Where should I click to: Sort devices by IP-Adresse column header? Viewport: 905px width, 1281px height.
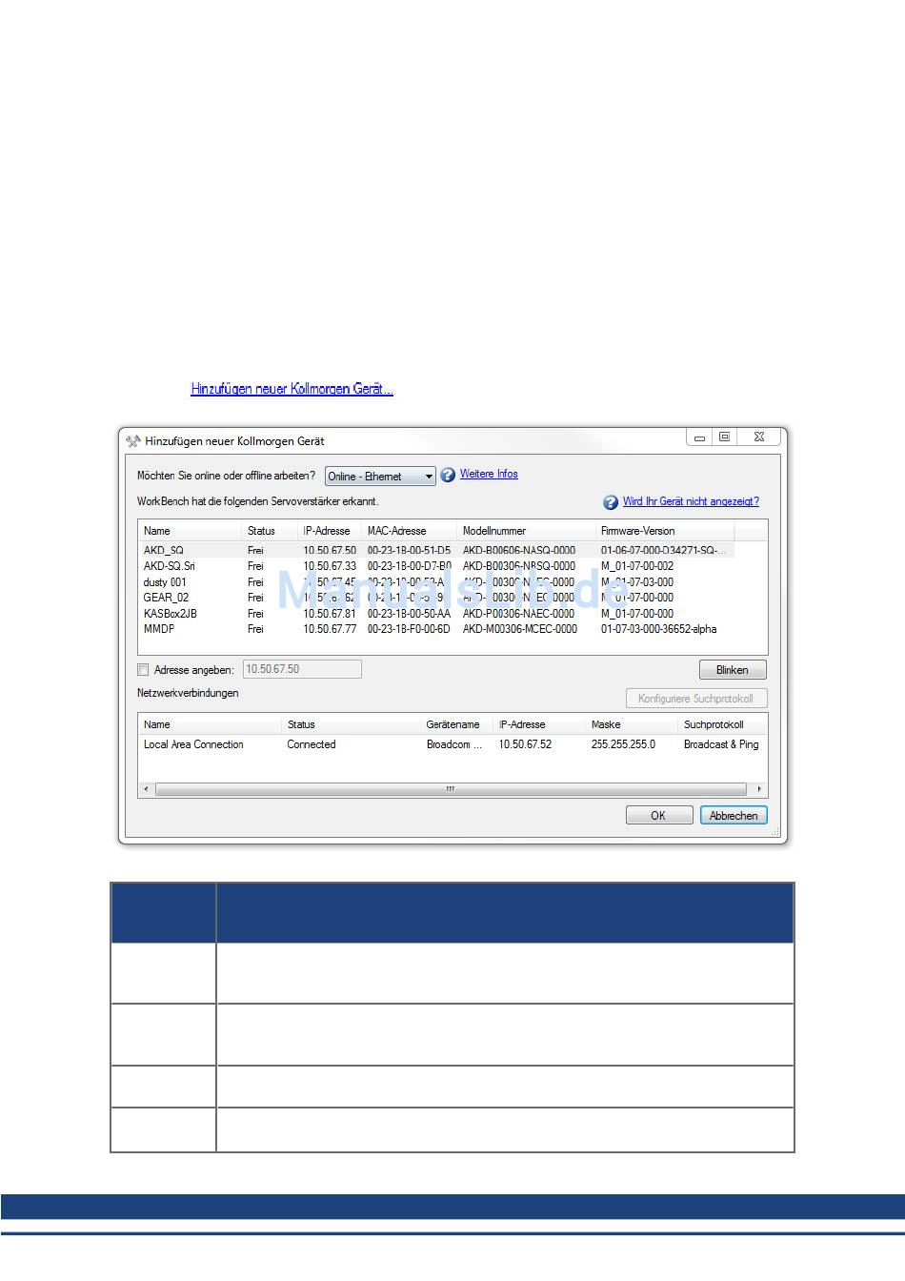[x=327, y=531]
